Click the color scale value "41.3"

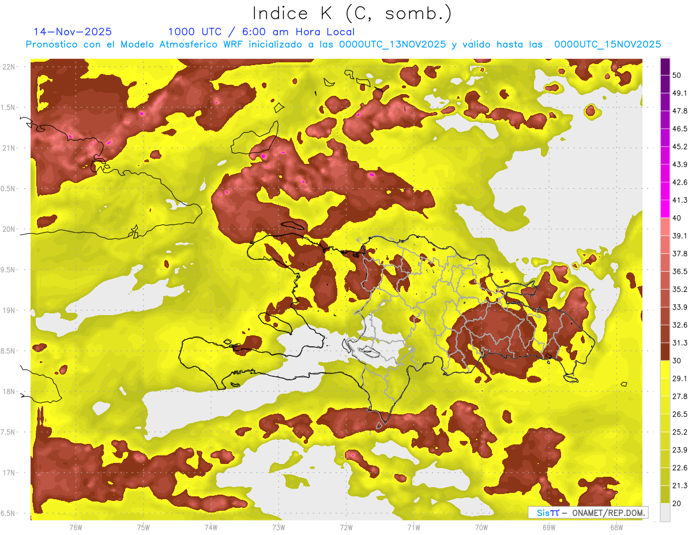[x=679, y=200]
